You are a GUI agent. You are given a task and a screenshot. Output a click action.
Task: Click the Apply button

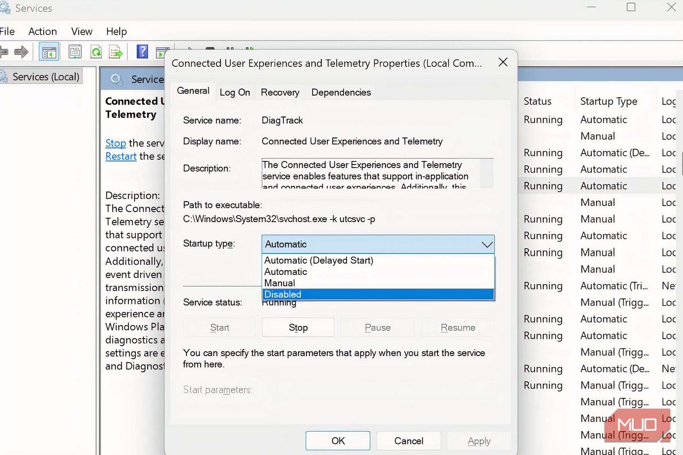point(479,441)
